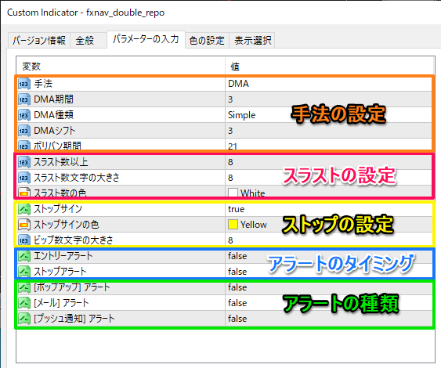Click the boolean icon beside ストップアラート
This screenshot has width=441, height=368.
[24, 272]
